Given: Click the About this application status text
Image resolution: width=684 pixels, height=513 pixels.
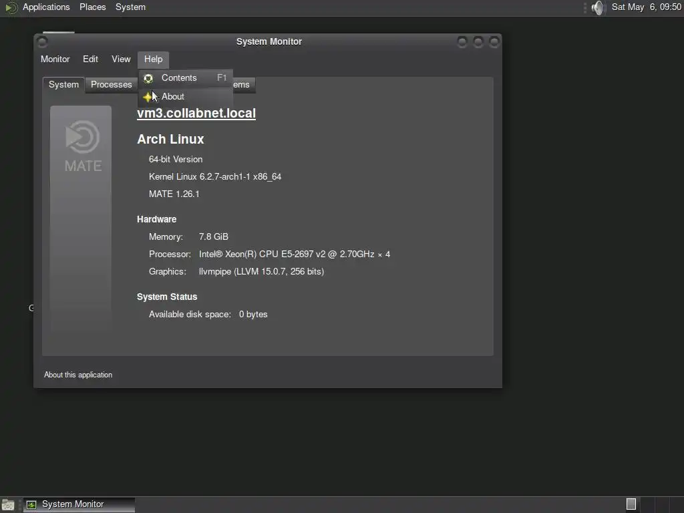Looking at the screenshot, I should [x=78, y=375].
